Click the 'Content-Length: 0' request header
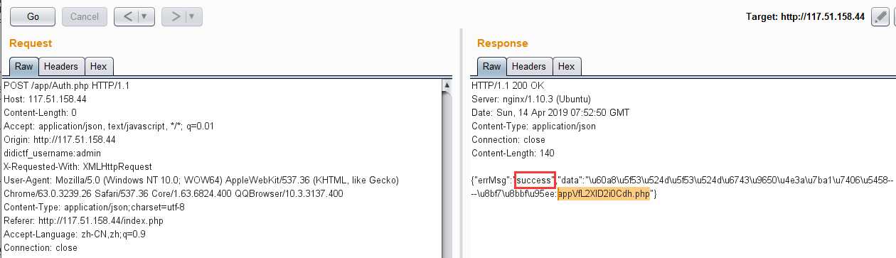Viewport: 896px width, 258px height. [41, 112]
